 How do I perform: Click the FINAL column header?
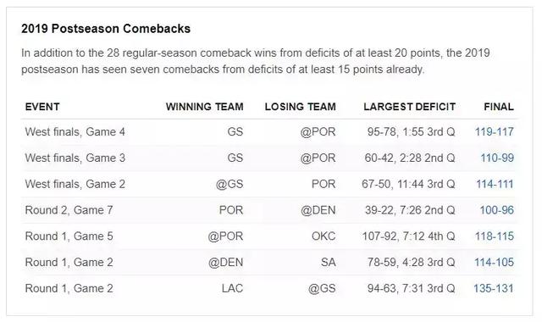499,107
